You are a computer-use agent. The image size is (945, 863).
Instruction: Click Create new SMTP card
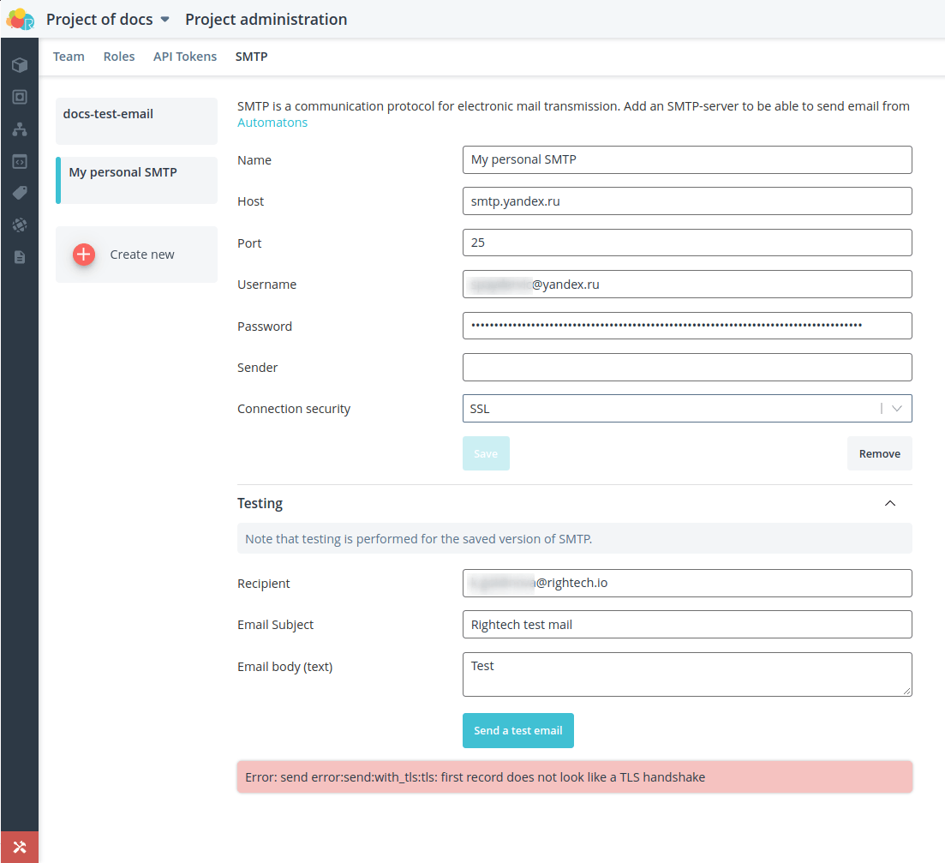click(137, 255)
